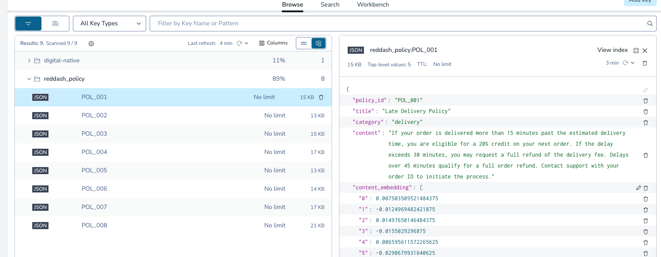This screenshot has height=257, width=661.
Task: Delete the POL_001 key via trash icon
Action: coord(321,97)
